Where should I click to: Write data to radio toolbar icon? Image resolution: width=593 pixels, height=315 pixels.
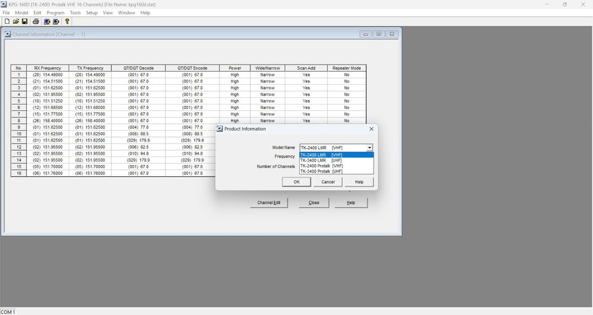point(56,21)
